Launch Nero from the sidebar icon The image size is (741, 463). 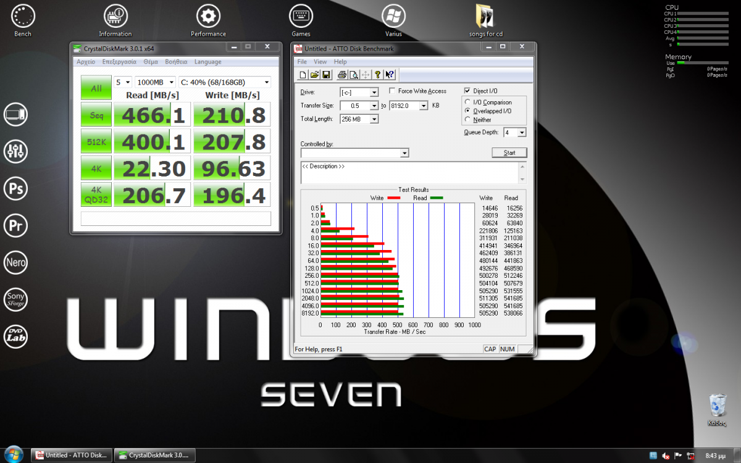[x=15, y=262]
